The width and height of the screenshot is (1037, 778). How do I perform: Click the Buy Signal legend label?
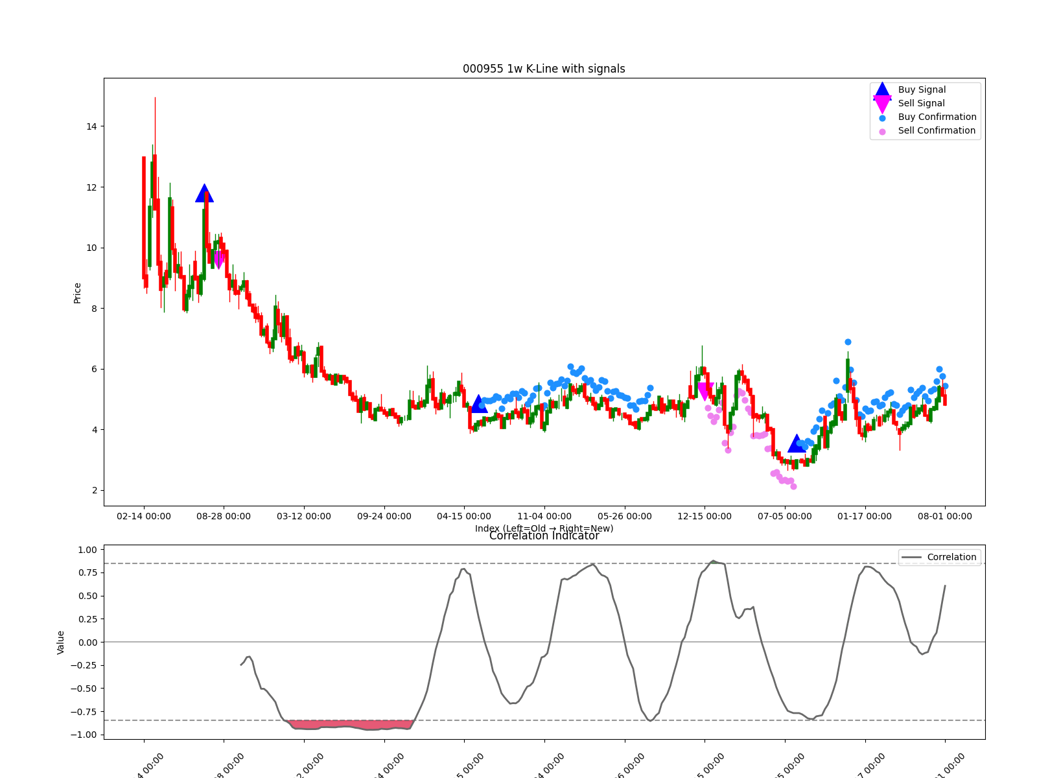(922, 89)
